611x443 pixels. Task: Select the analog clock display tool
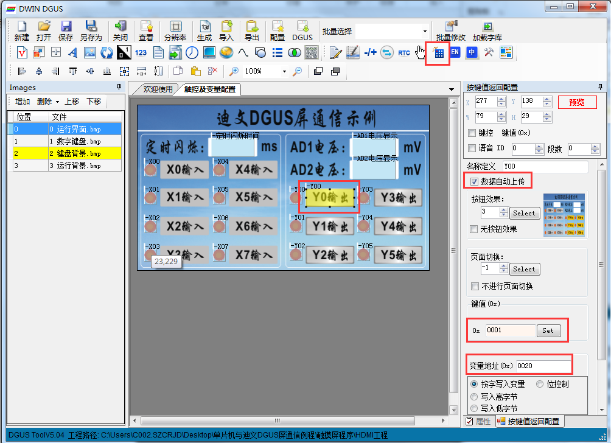tap(192, 52)
